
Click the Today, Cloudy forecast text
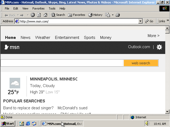[42, 86]
